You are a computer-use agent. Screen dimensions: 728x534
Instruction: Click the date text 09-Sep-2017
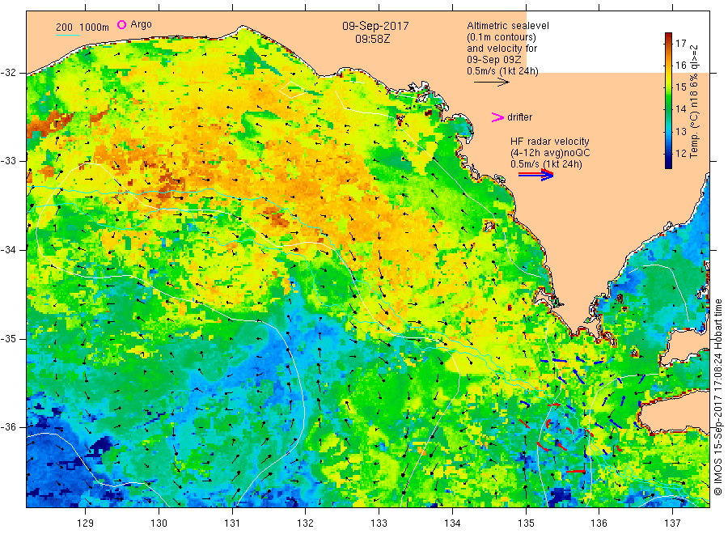click(x=375, y=26)
